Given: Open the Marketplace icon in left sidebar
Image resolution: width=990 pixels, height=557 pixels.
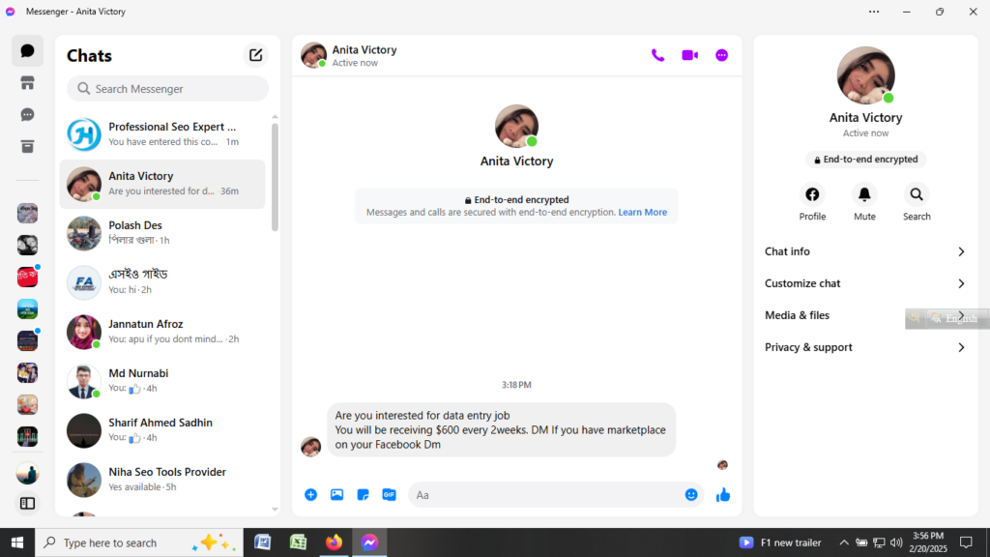Looking at the screenshot, I should tap(28, 83).
